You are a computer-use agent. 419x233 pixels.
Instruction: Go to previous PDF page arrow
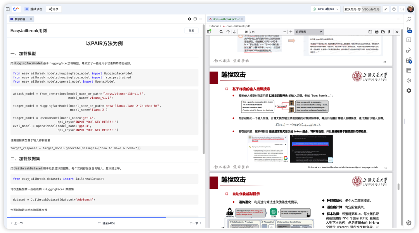coord(228,32)
